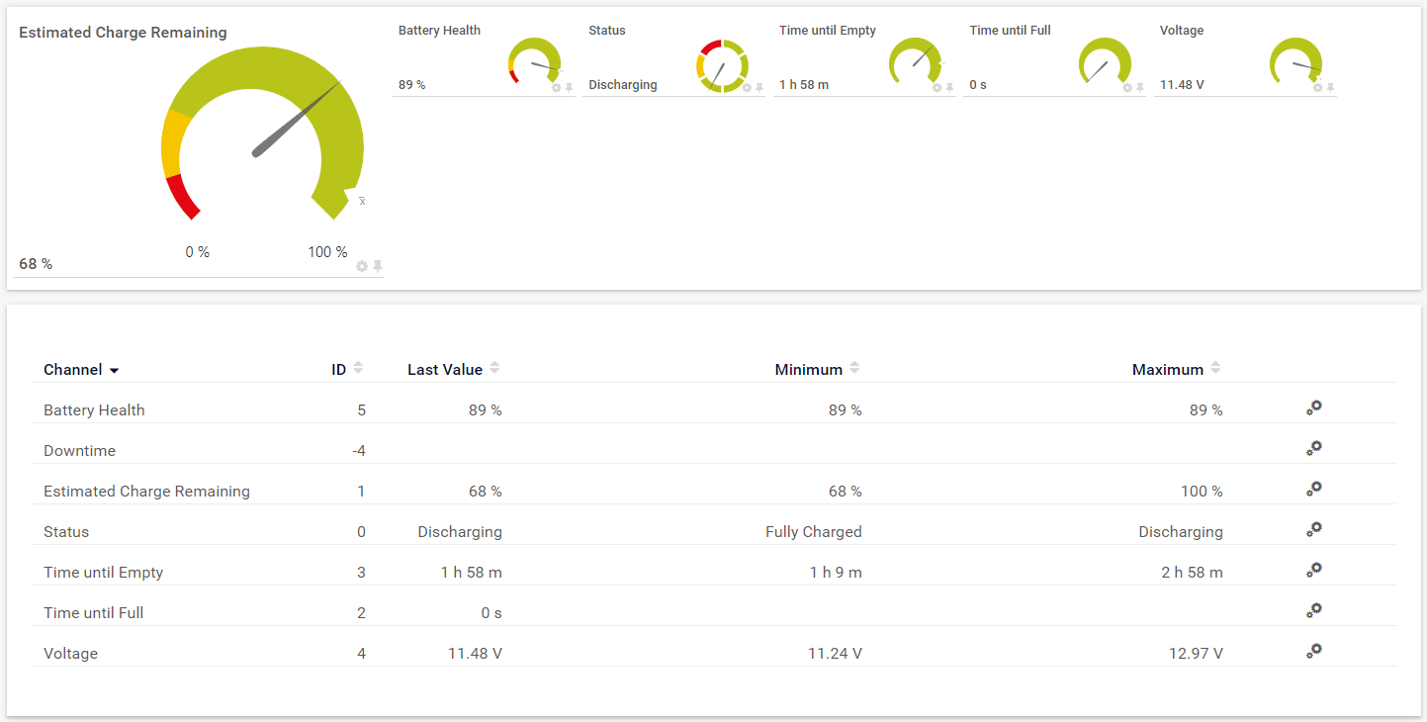Select Time until Empty channel name in table
This screenshot has width=1427, height=722.
[103, 573]
